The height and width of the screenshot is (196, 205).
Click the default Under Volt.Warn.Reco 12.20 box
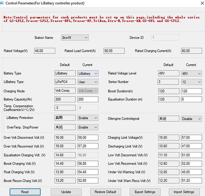[169, 180]
